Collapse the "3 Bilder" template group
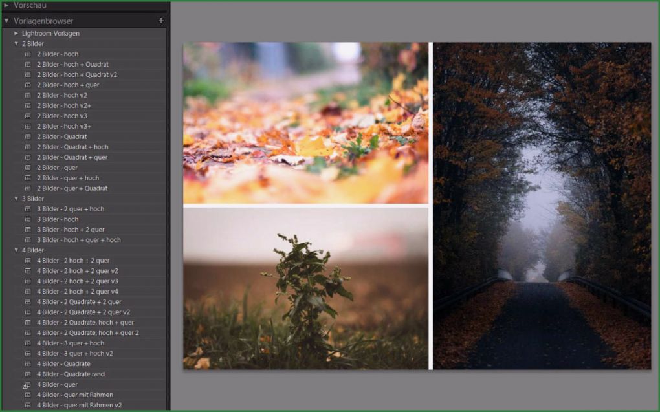660x412 pixels. [16, 198]
